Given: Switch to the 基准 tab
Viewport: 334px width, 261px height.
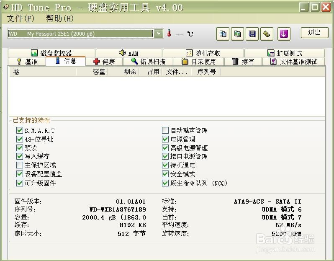Looking at the screenshot, I should point(27,62).
